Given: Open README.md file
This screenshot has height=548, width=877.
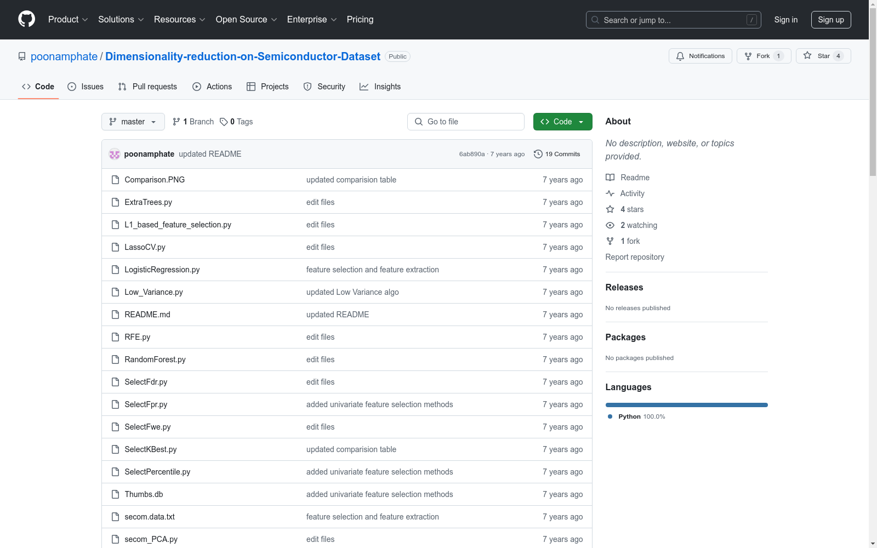Looking at the screenshot, I should (x=147, y=315).
